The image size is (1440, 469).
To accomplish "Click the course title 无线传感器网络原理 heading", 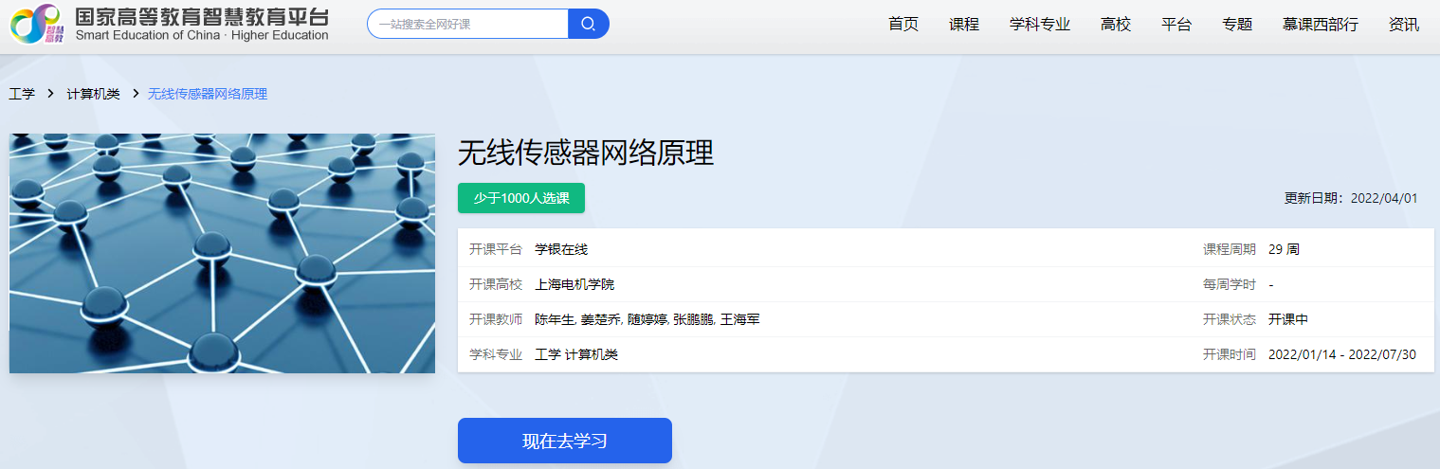I will click(585, 153).
